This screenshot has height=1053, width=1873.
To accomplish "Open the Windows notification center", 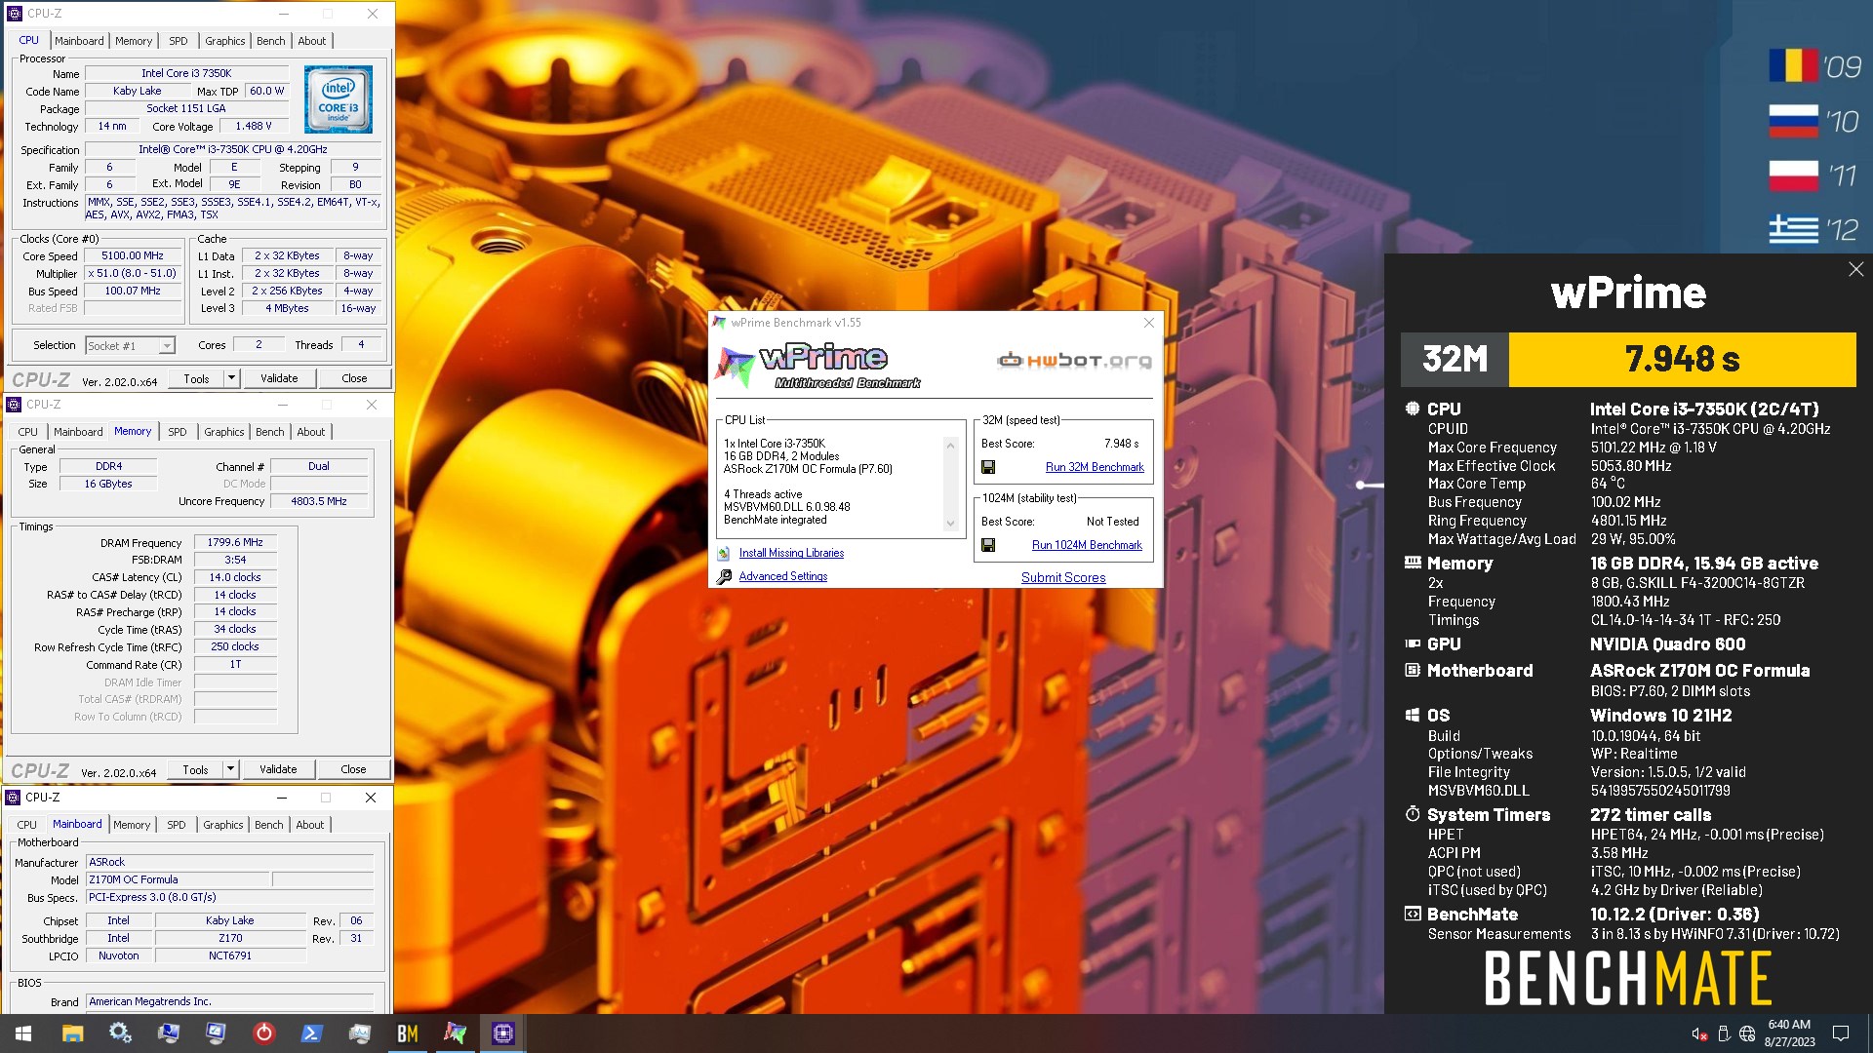I will [x=1841, y=1033].
